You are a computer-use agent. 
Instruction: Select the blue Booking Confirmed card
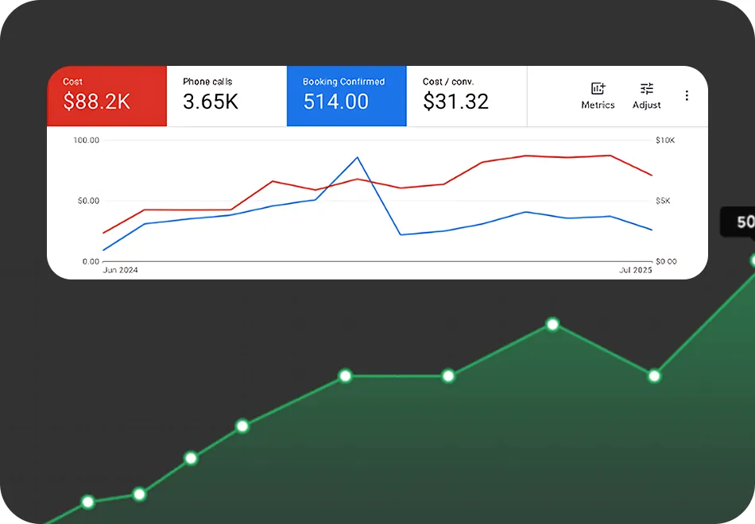point(346,95)
